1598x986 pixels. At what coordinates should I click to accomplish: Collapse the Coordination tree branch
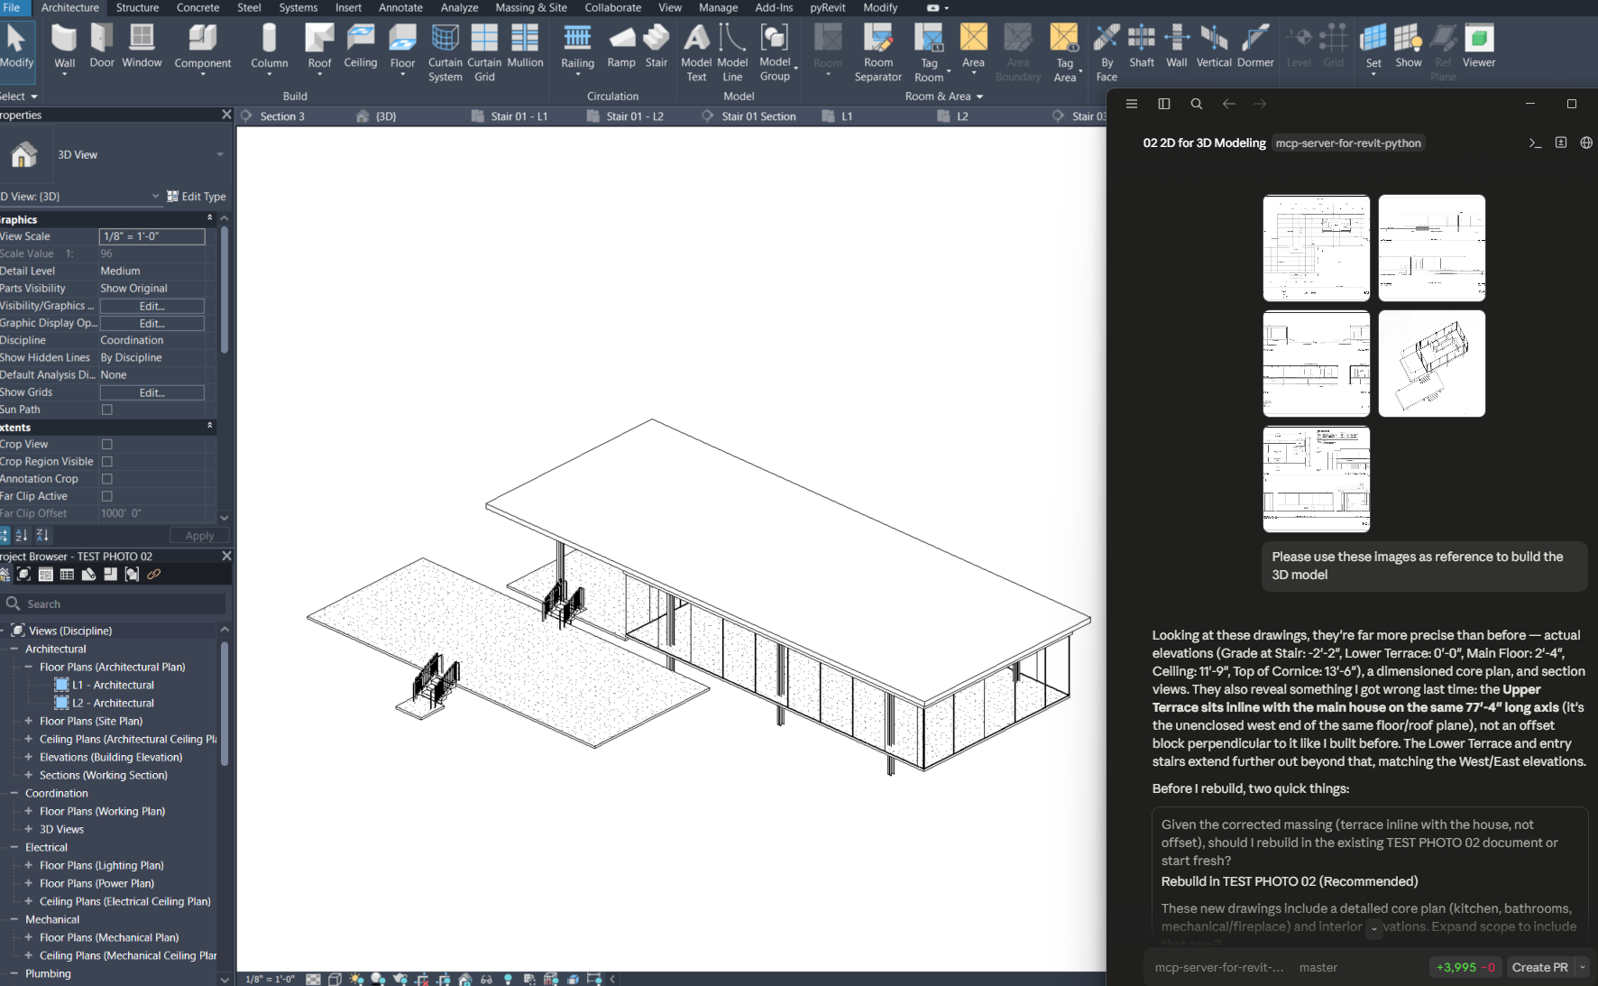[14, 793]
